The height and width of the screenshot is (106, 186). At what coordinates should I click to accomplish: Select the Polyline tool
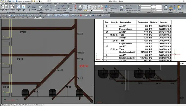(x=33, y=8)
